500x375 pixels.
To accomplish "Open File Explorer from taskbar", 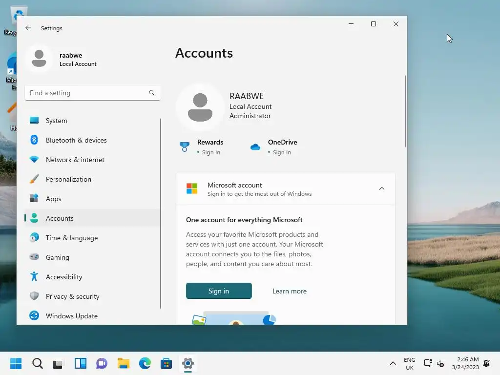I will (x=124, y=363).
